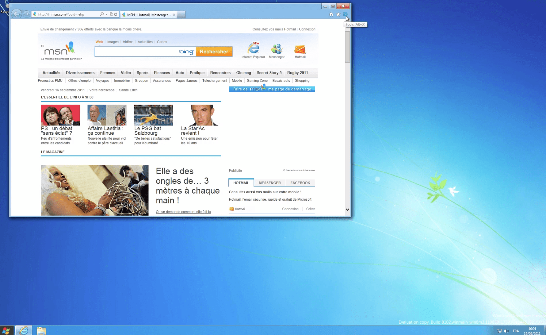Click the volume speaker tray icon
The height and width of the screenshot is (335, 546).
point(506,331)
